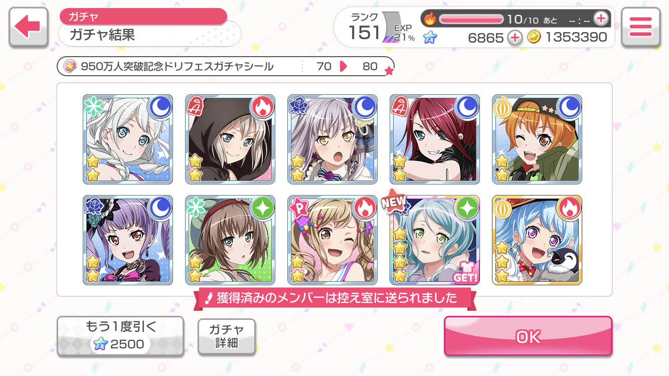Add stamina with the plus next to 10/10

[x=600, y=19]
